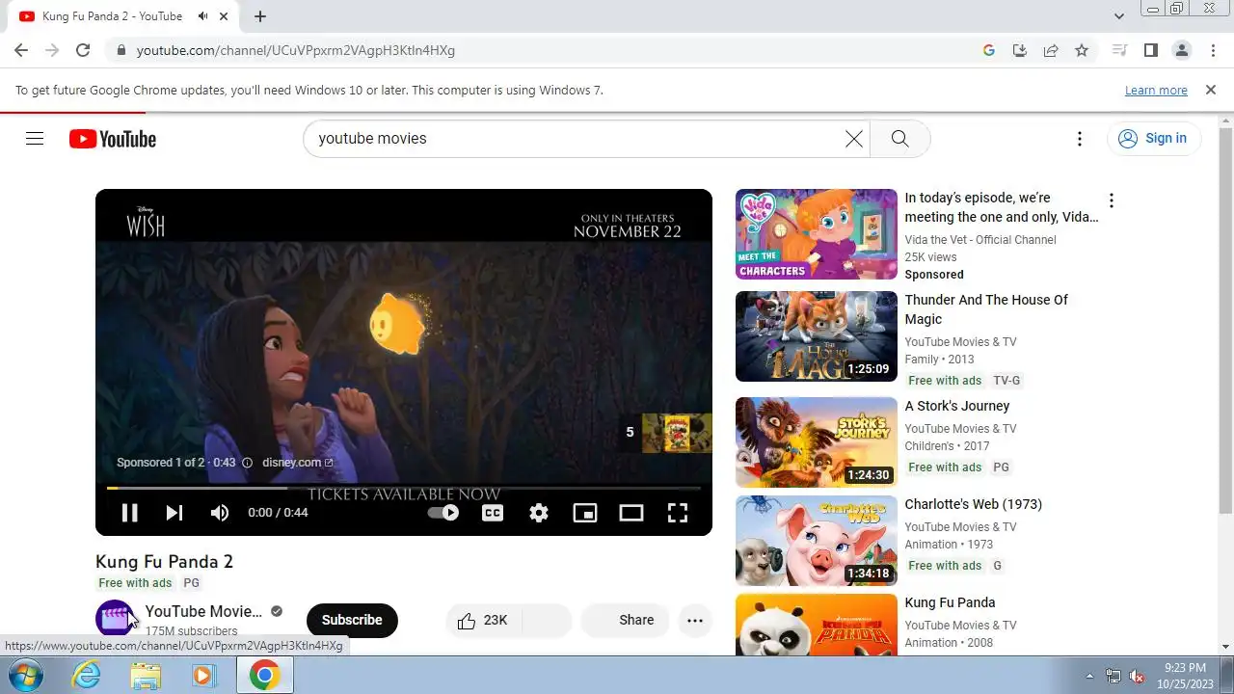This screenshot has width=1234, height=694.
Task: Open Thunder And The House Of Magic thumbnail
Action: [x=817, y=336]
